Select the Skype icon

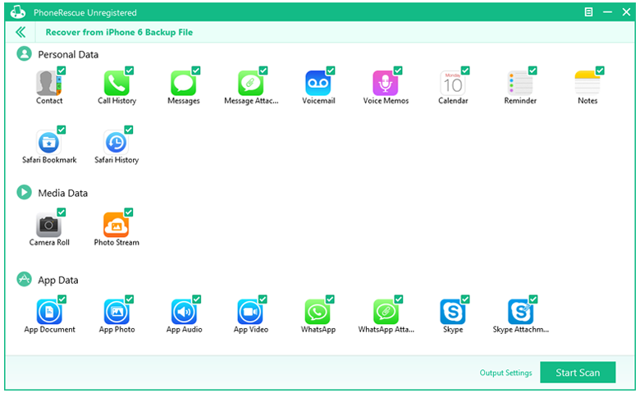(452, 312)
